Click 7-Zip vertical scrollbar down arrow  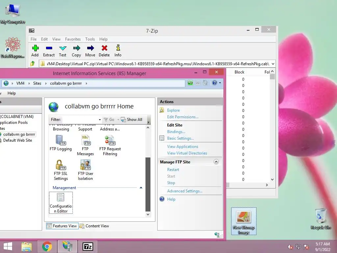pyautogui.click(x=272, y=180)
